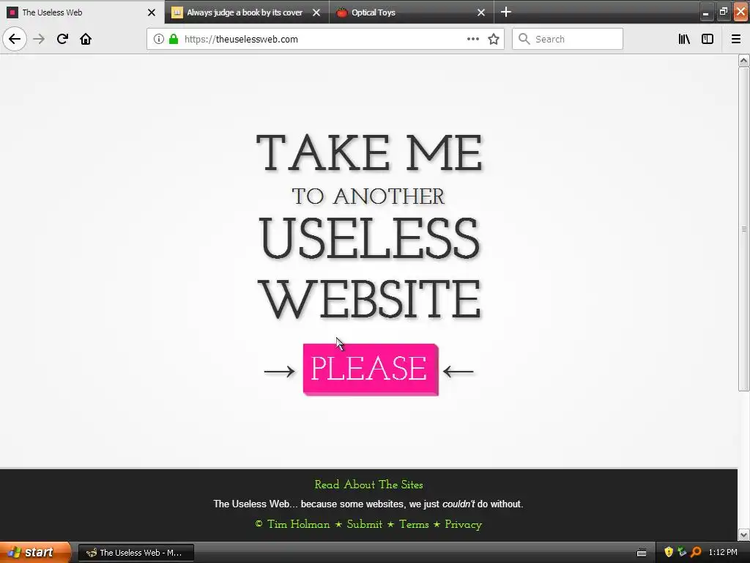Open Read About The Sites link
This screenshot has width=750, height=563.
pyautogui.click(x=369, y=485)
